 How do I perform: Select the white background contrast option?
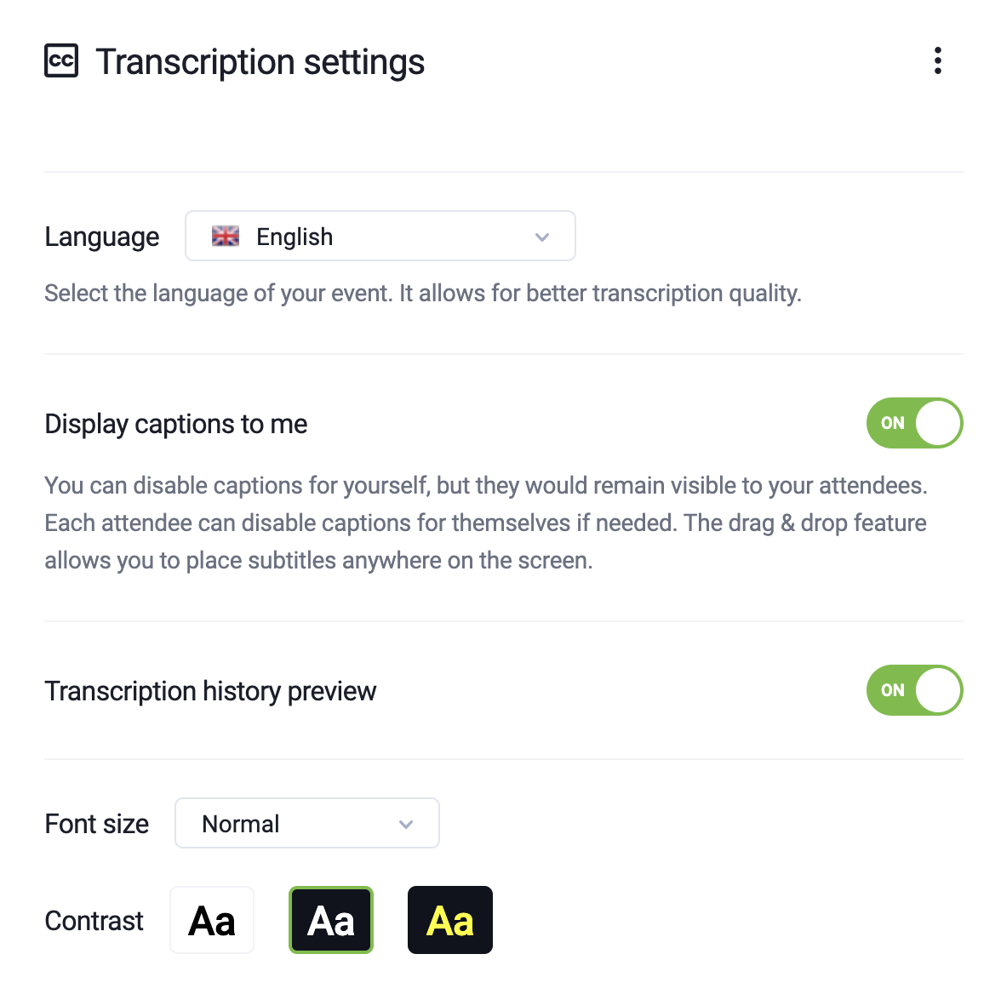pos(211,920)
